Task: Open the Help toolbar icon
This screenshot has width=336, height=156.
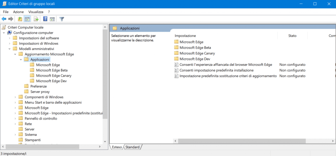Action: 45,19
